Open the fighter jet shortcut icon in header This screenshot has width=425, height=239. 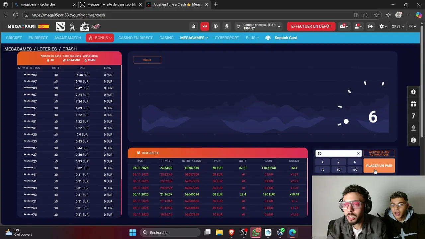pos(96,26)
